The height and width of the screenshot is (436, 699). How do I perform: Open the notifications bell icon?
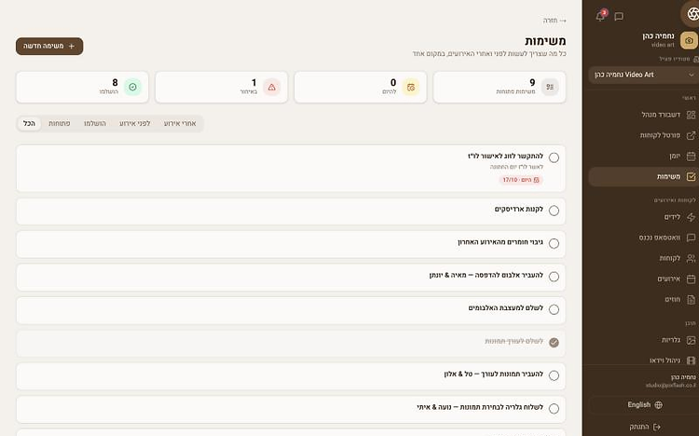[x=600, y=17]
